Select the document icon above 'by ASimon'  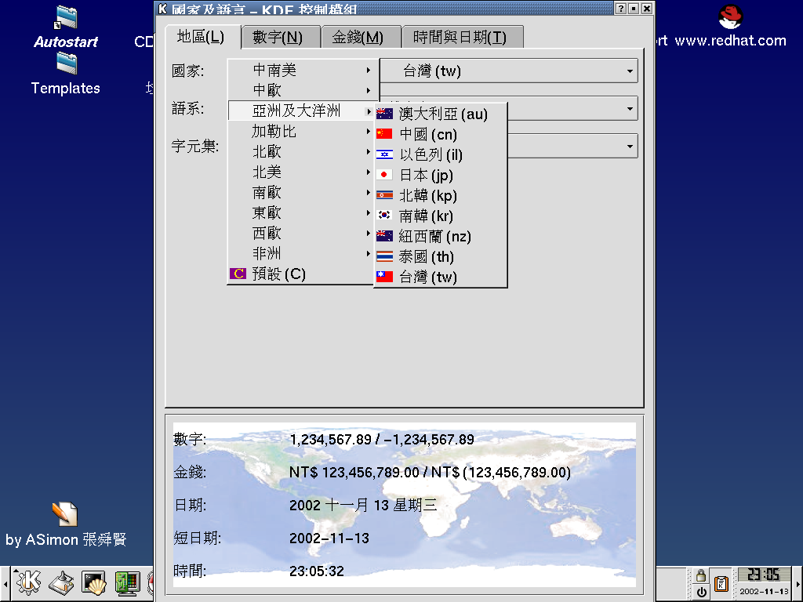64,514
